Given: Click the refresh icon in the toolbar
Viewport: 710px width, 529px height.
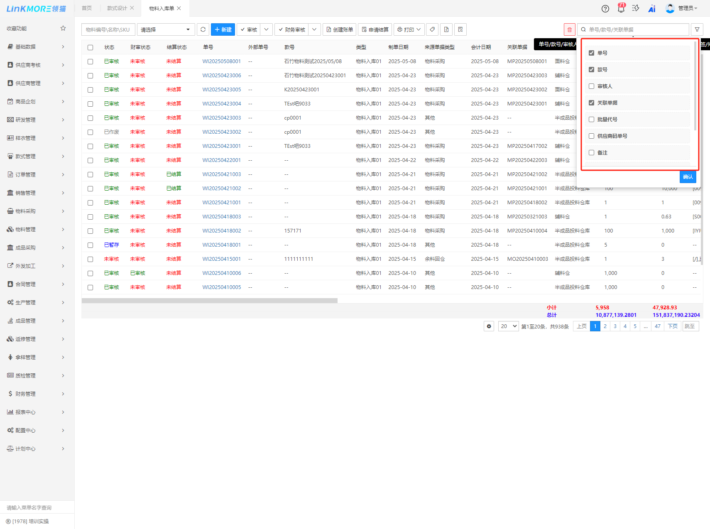Looking at the screenshot, I should click(x=203, y=29).
